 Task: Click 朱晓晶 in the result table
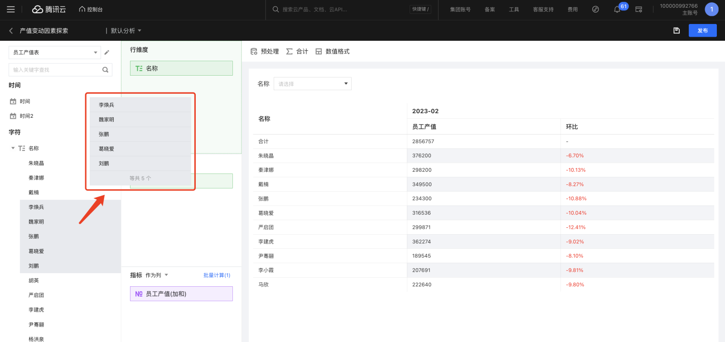[x=266, y=156]
